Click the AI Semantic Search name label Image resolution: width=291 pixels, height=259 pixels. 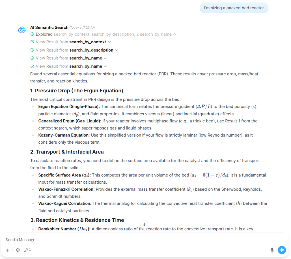(x=49, y=27)
